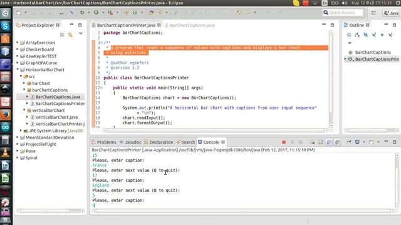
Task: Toggle Hide Static Members in Outline
Action: pos(374,35)
